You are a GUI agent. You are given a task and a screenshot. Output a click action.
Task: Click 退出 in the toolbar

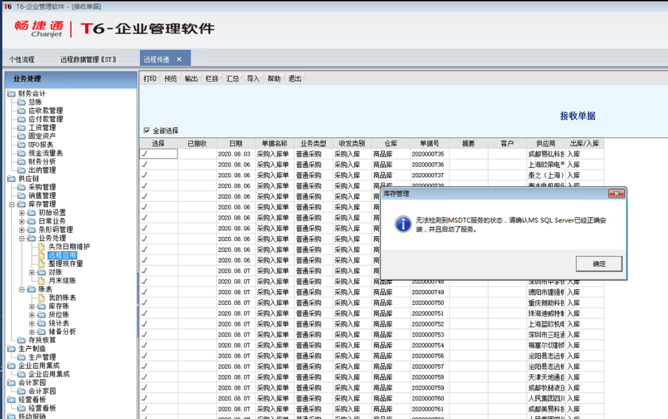[295, 79]
